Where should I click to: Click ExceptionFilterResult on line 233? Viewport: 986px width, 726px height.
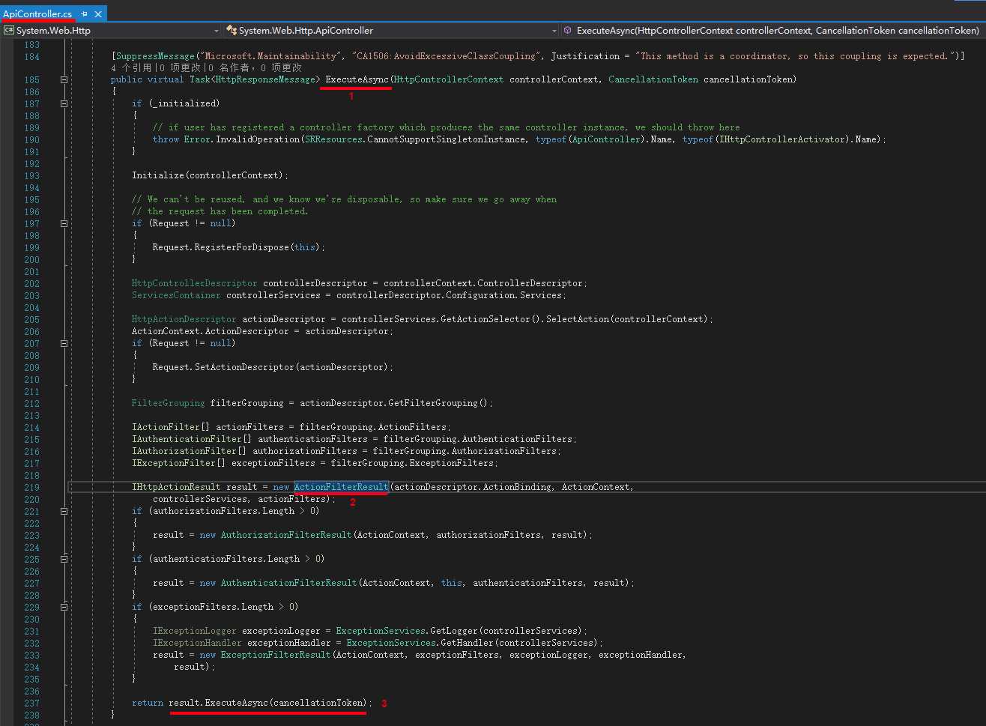(x=276, y=655)
